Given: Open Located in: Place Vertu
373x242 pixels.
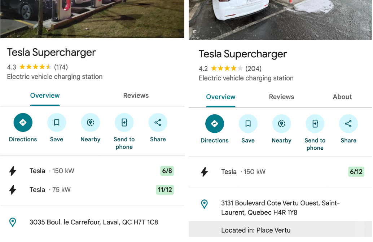Looking at the screenshot, I should (256, 230).
